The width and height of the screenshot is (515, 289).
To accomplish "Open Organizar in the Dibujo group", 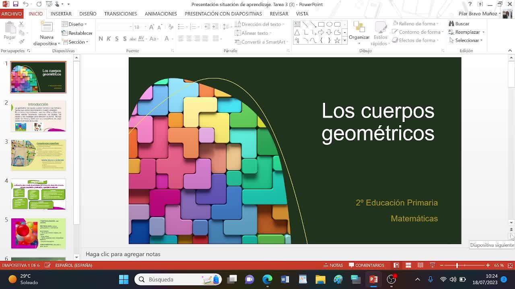I will pos(359,31).
